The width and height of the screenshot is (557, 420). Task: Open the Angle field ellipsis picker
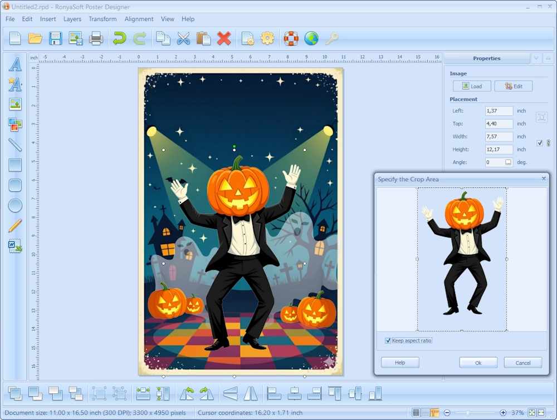pyautogui.click(x=508, y=162)
